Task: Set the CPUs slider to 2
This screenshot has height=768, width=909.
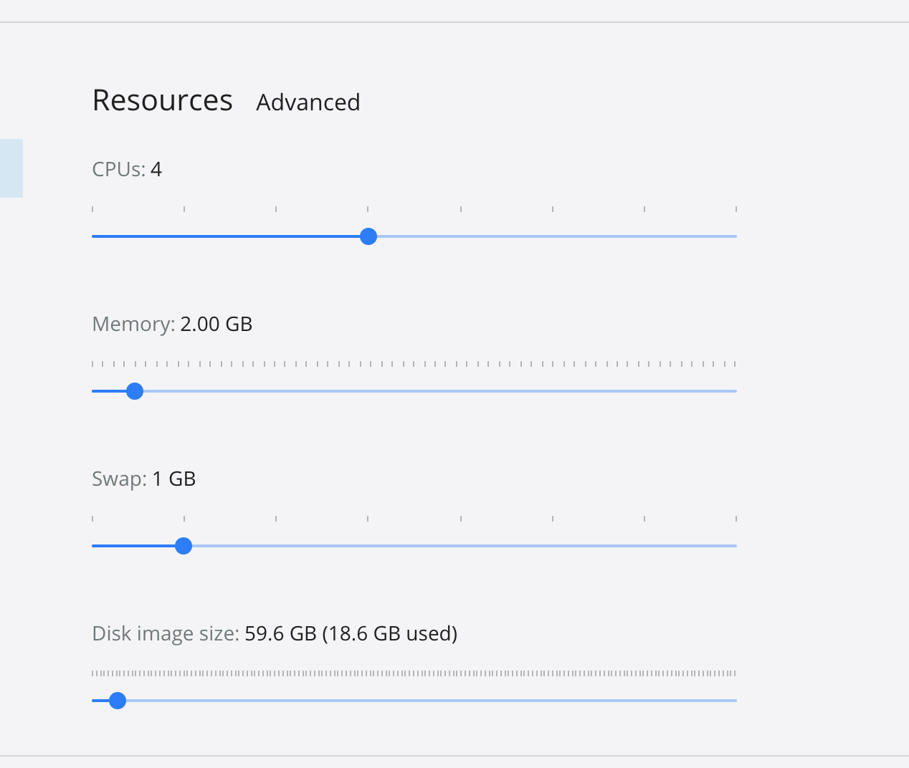Action: (184, 236)
